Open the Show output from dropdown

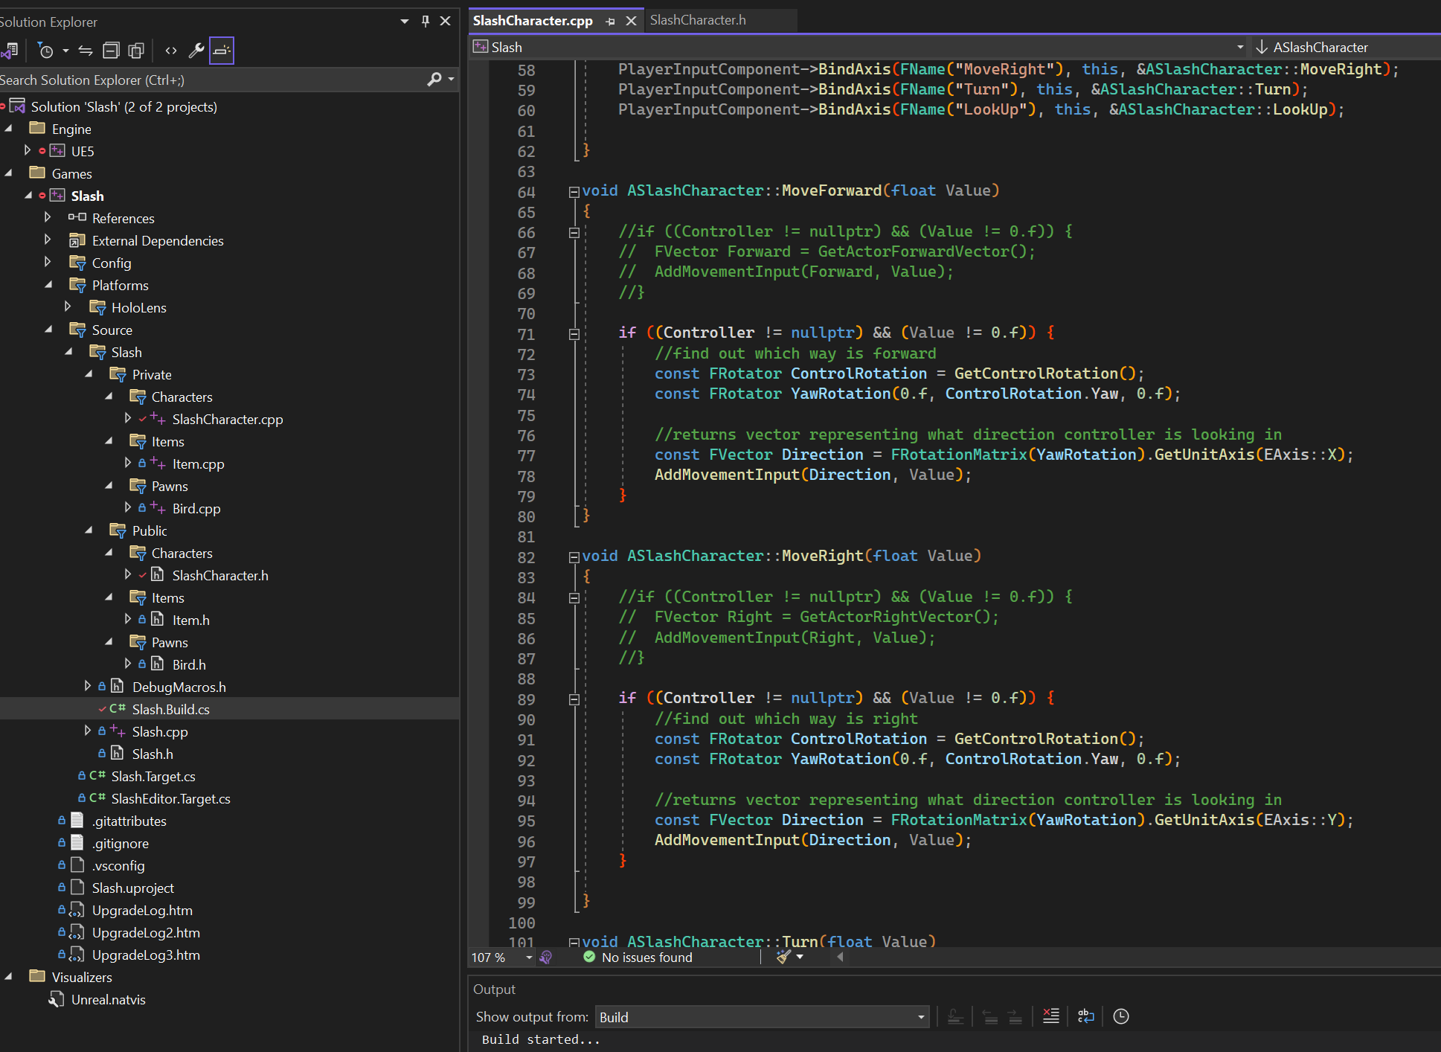point(920,1017)
